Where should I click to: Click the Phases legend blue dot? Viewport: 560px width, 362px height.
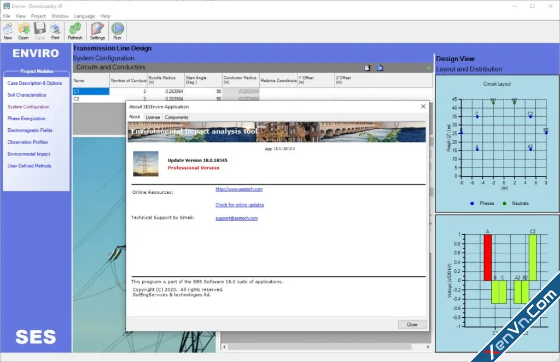click(472, 203)
